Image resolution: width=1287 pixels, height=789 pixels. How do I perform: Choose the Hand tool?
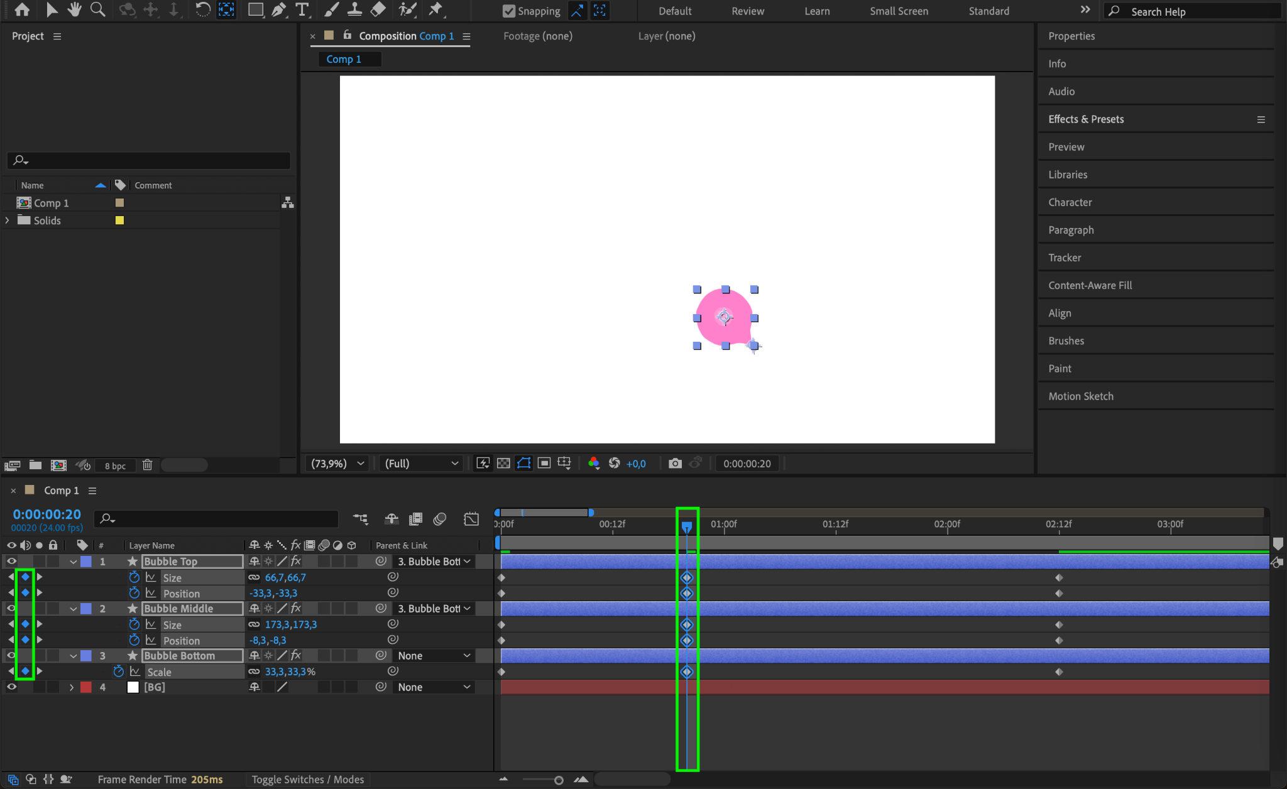[x=75, y=9]
